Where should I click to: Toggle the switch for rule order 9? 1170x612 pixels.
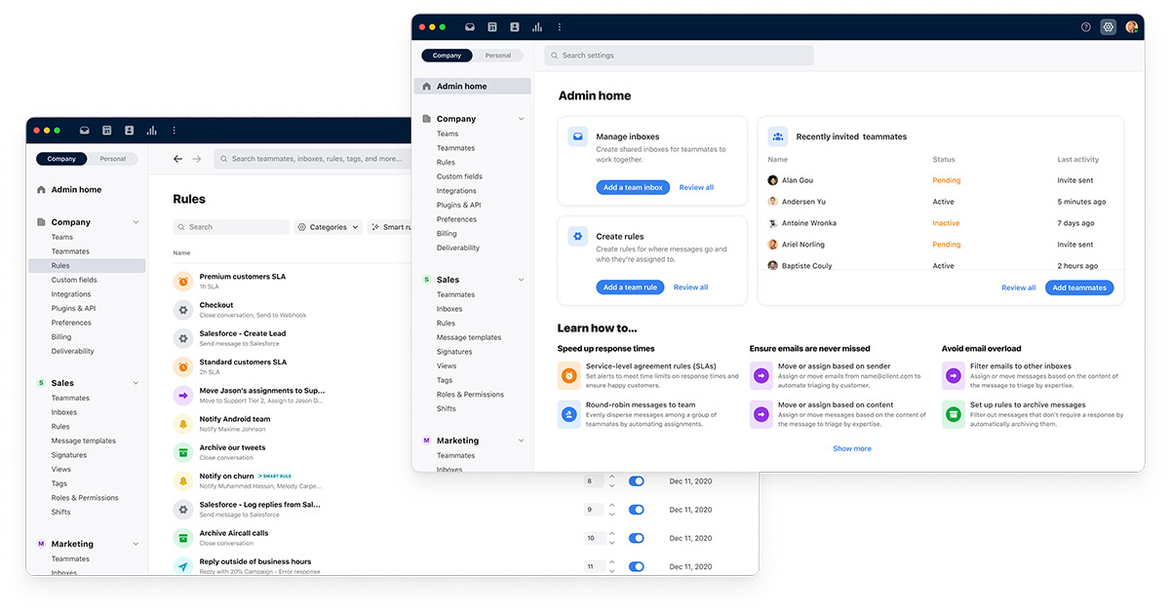[x=637, y=510]
